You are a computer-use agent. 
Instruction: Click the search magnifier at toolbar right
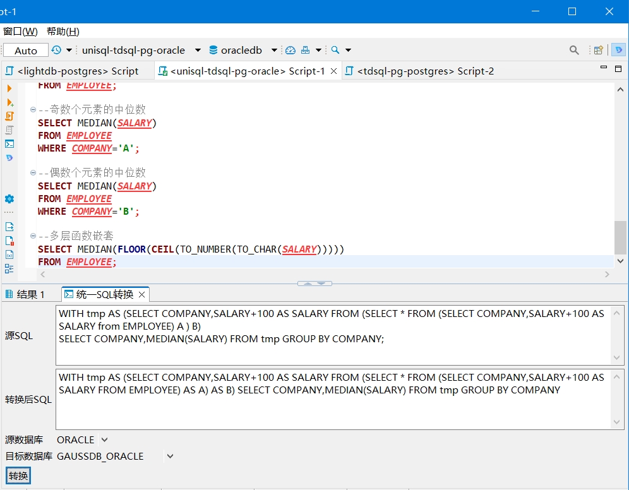click(574, 51)
